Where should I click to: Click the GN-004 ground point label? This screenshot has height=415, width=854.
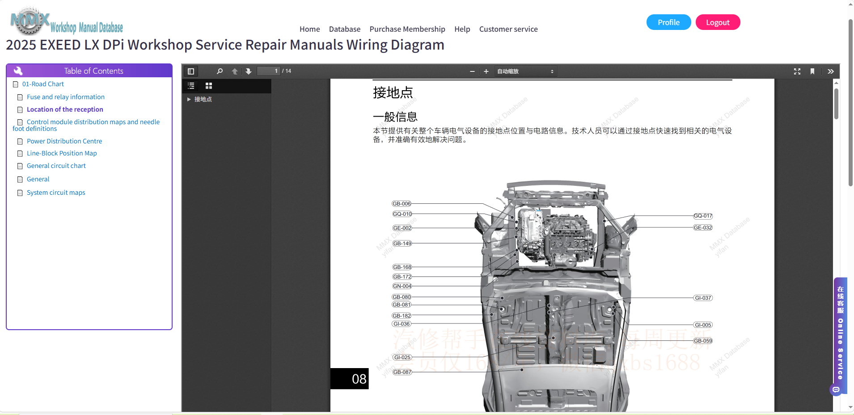click(x=402, y=286)
